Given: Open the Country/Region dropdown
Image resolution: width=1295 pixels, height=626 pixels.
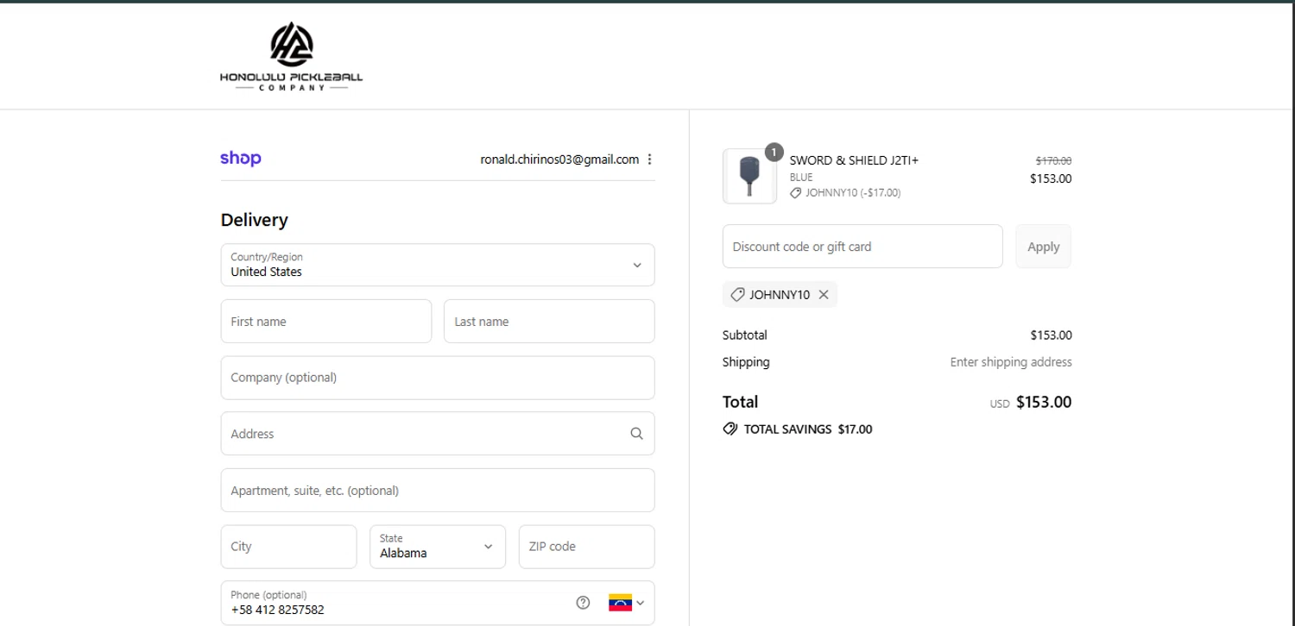Looking at the screenshot, I should pos(438,265).
